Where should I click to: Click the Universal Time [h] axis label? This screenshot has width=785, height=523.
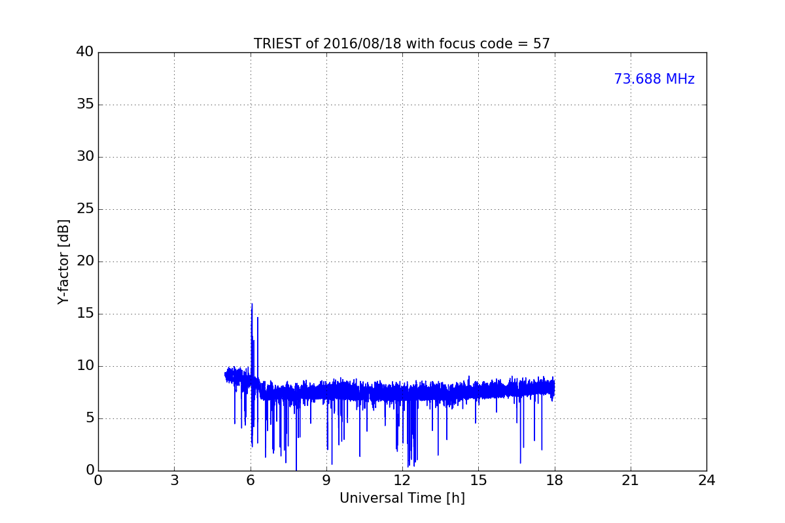pyautogui.click(x=402, y=498)
